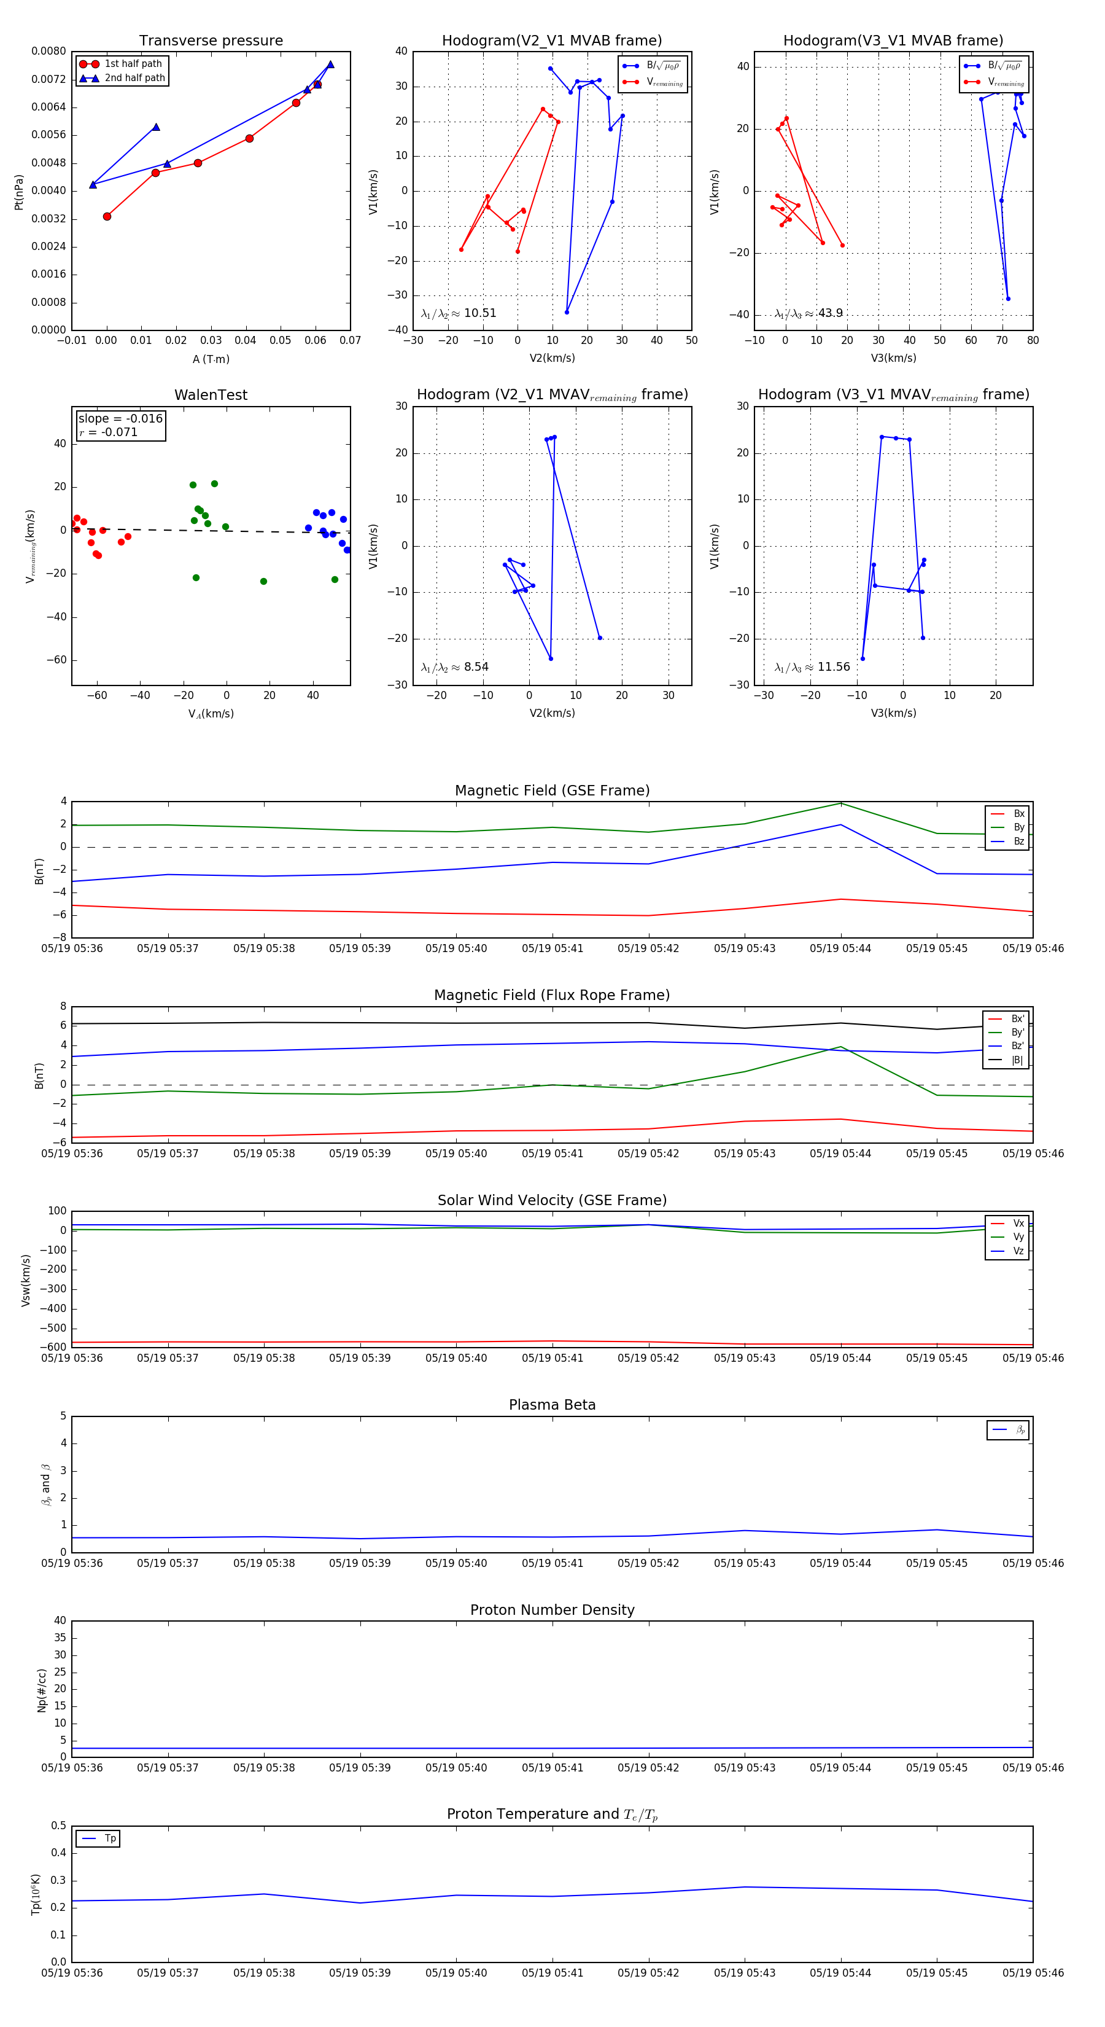Click the eigenvalue ratio text "43.9"
Image resolution: width=1105 pixels, height=2027 pixels.
pyautogui.click(x=831, y=313)
